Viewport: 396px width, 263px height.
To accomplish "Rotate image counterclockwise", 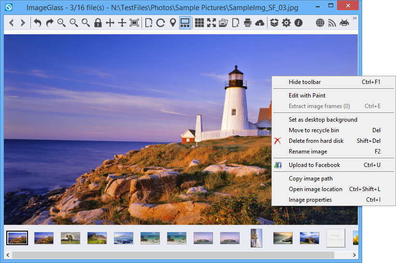I will [37, 23].
